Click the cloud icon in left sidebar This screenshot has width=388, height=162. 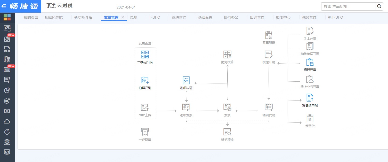7,122
